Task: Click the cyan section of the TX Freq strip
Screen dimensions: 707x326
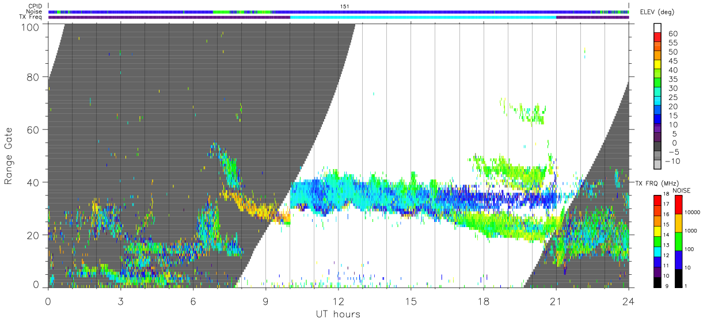Action: (x=423, y=17)
